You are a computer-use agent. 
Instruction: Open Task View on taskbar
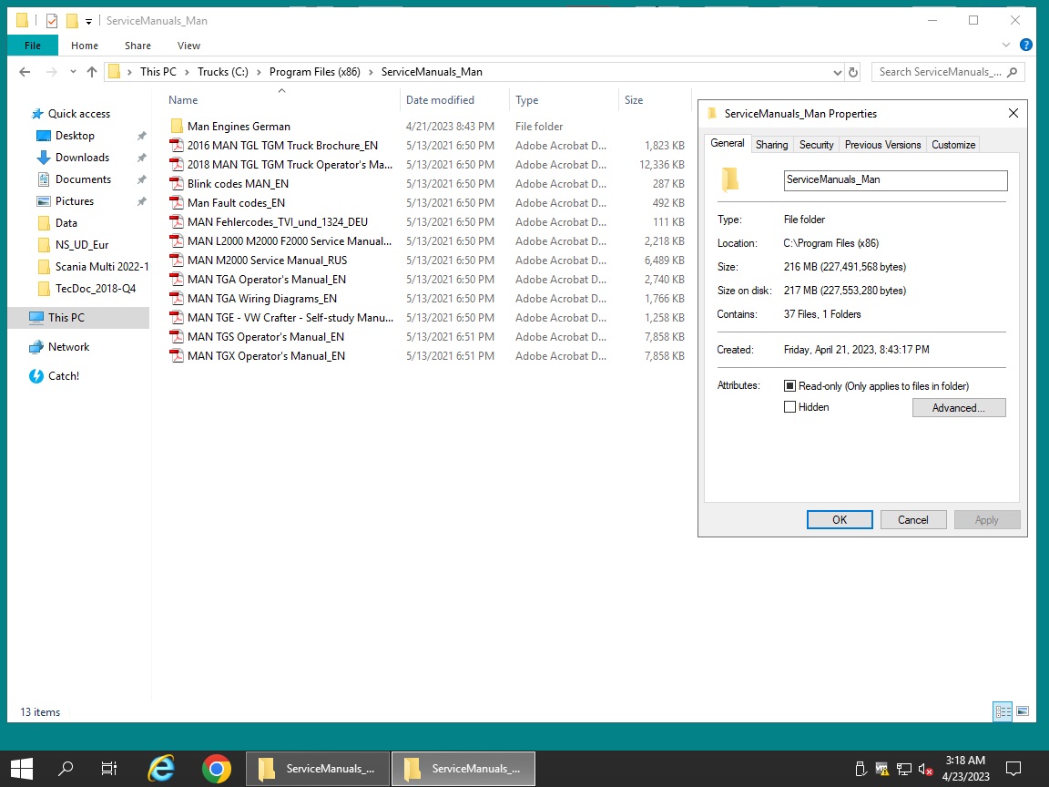[x=108, y=768]
